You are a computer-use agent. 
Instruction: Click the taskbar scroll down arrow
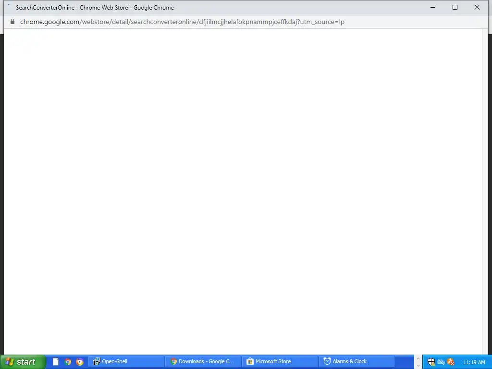coord(418,365)
